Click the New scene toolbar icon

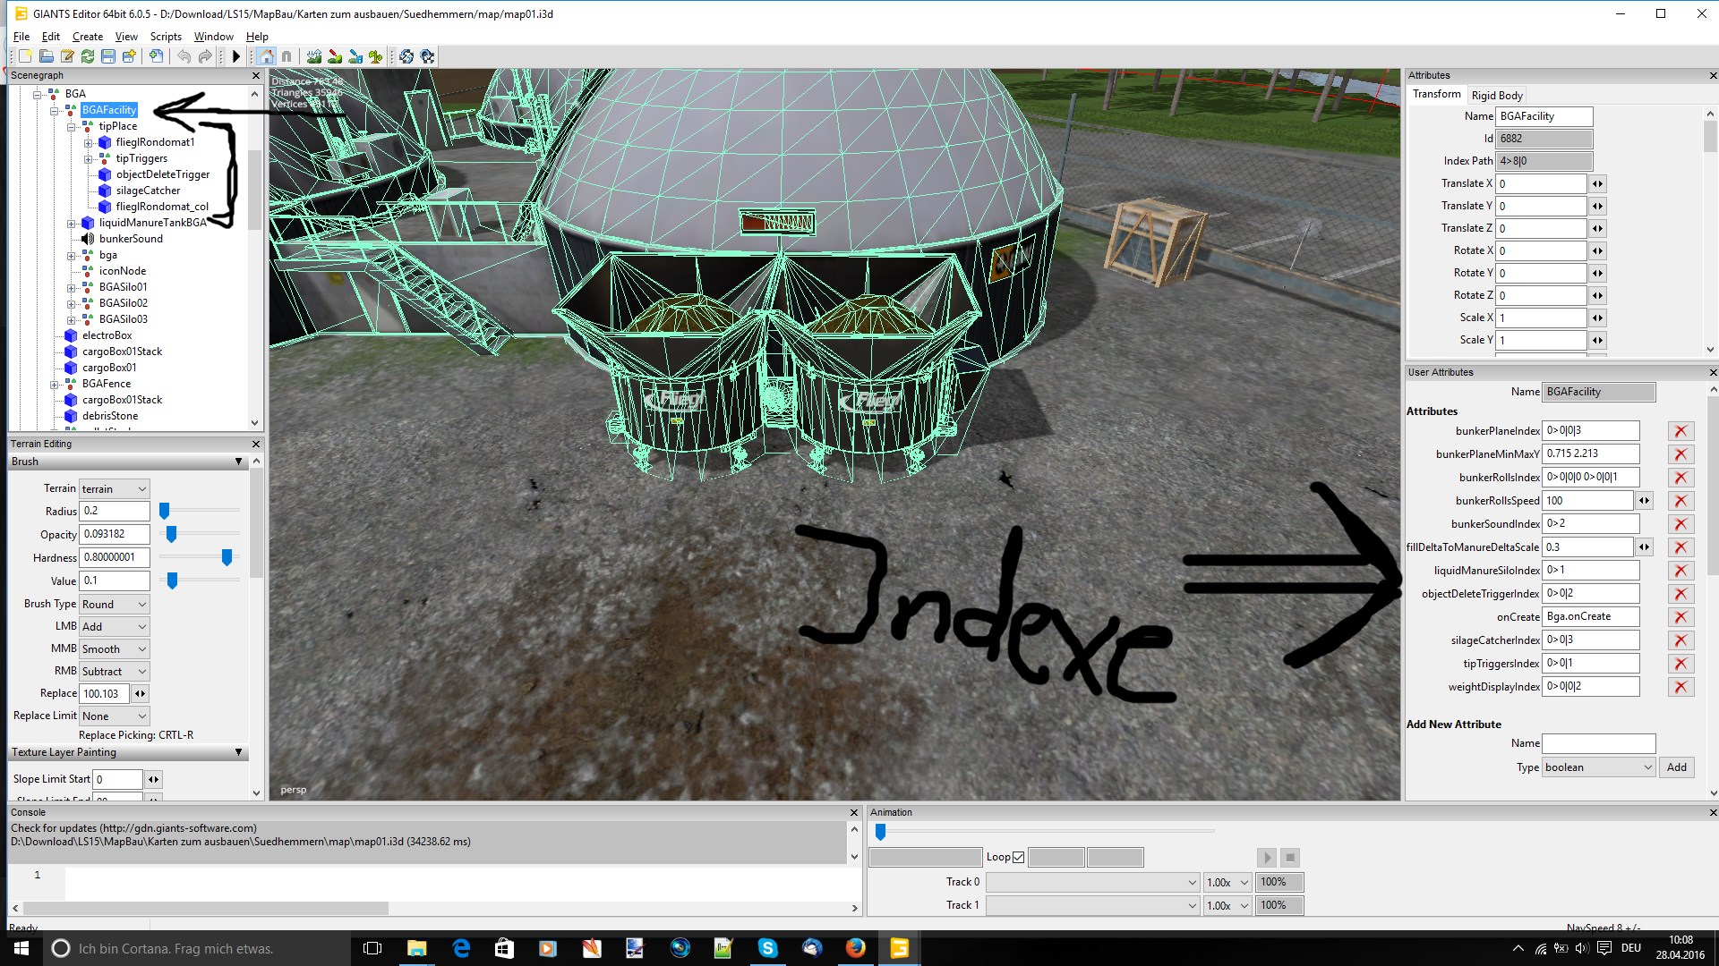pyautogui.click(x=26, y=56)
